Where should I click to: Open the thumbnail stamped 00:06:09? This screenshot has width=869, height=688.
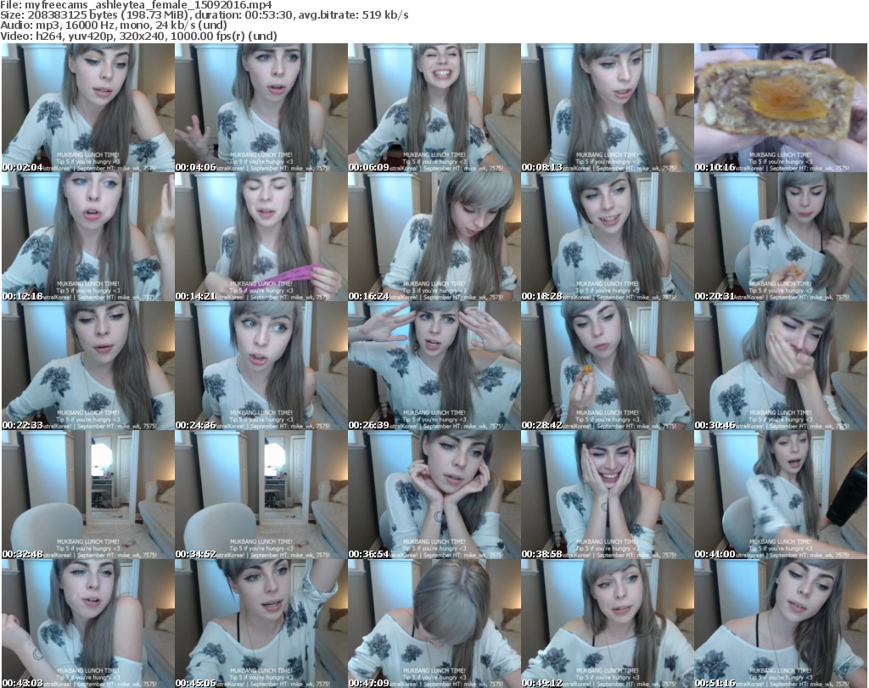coord(434,108)
